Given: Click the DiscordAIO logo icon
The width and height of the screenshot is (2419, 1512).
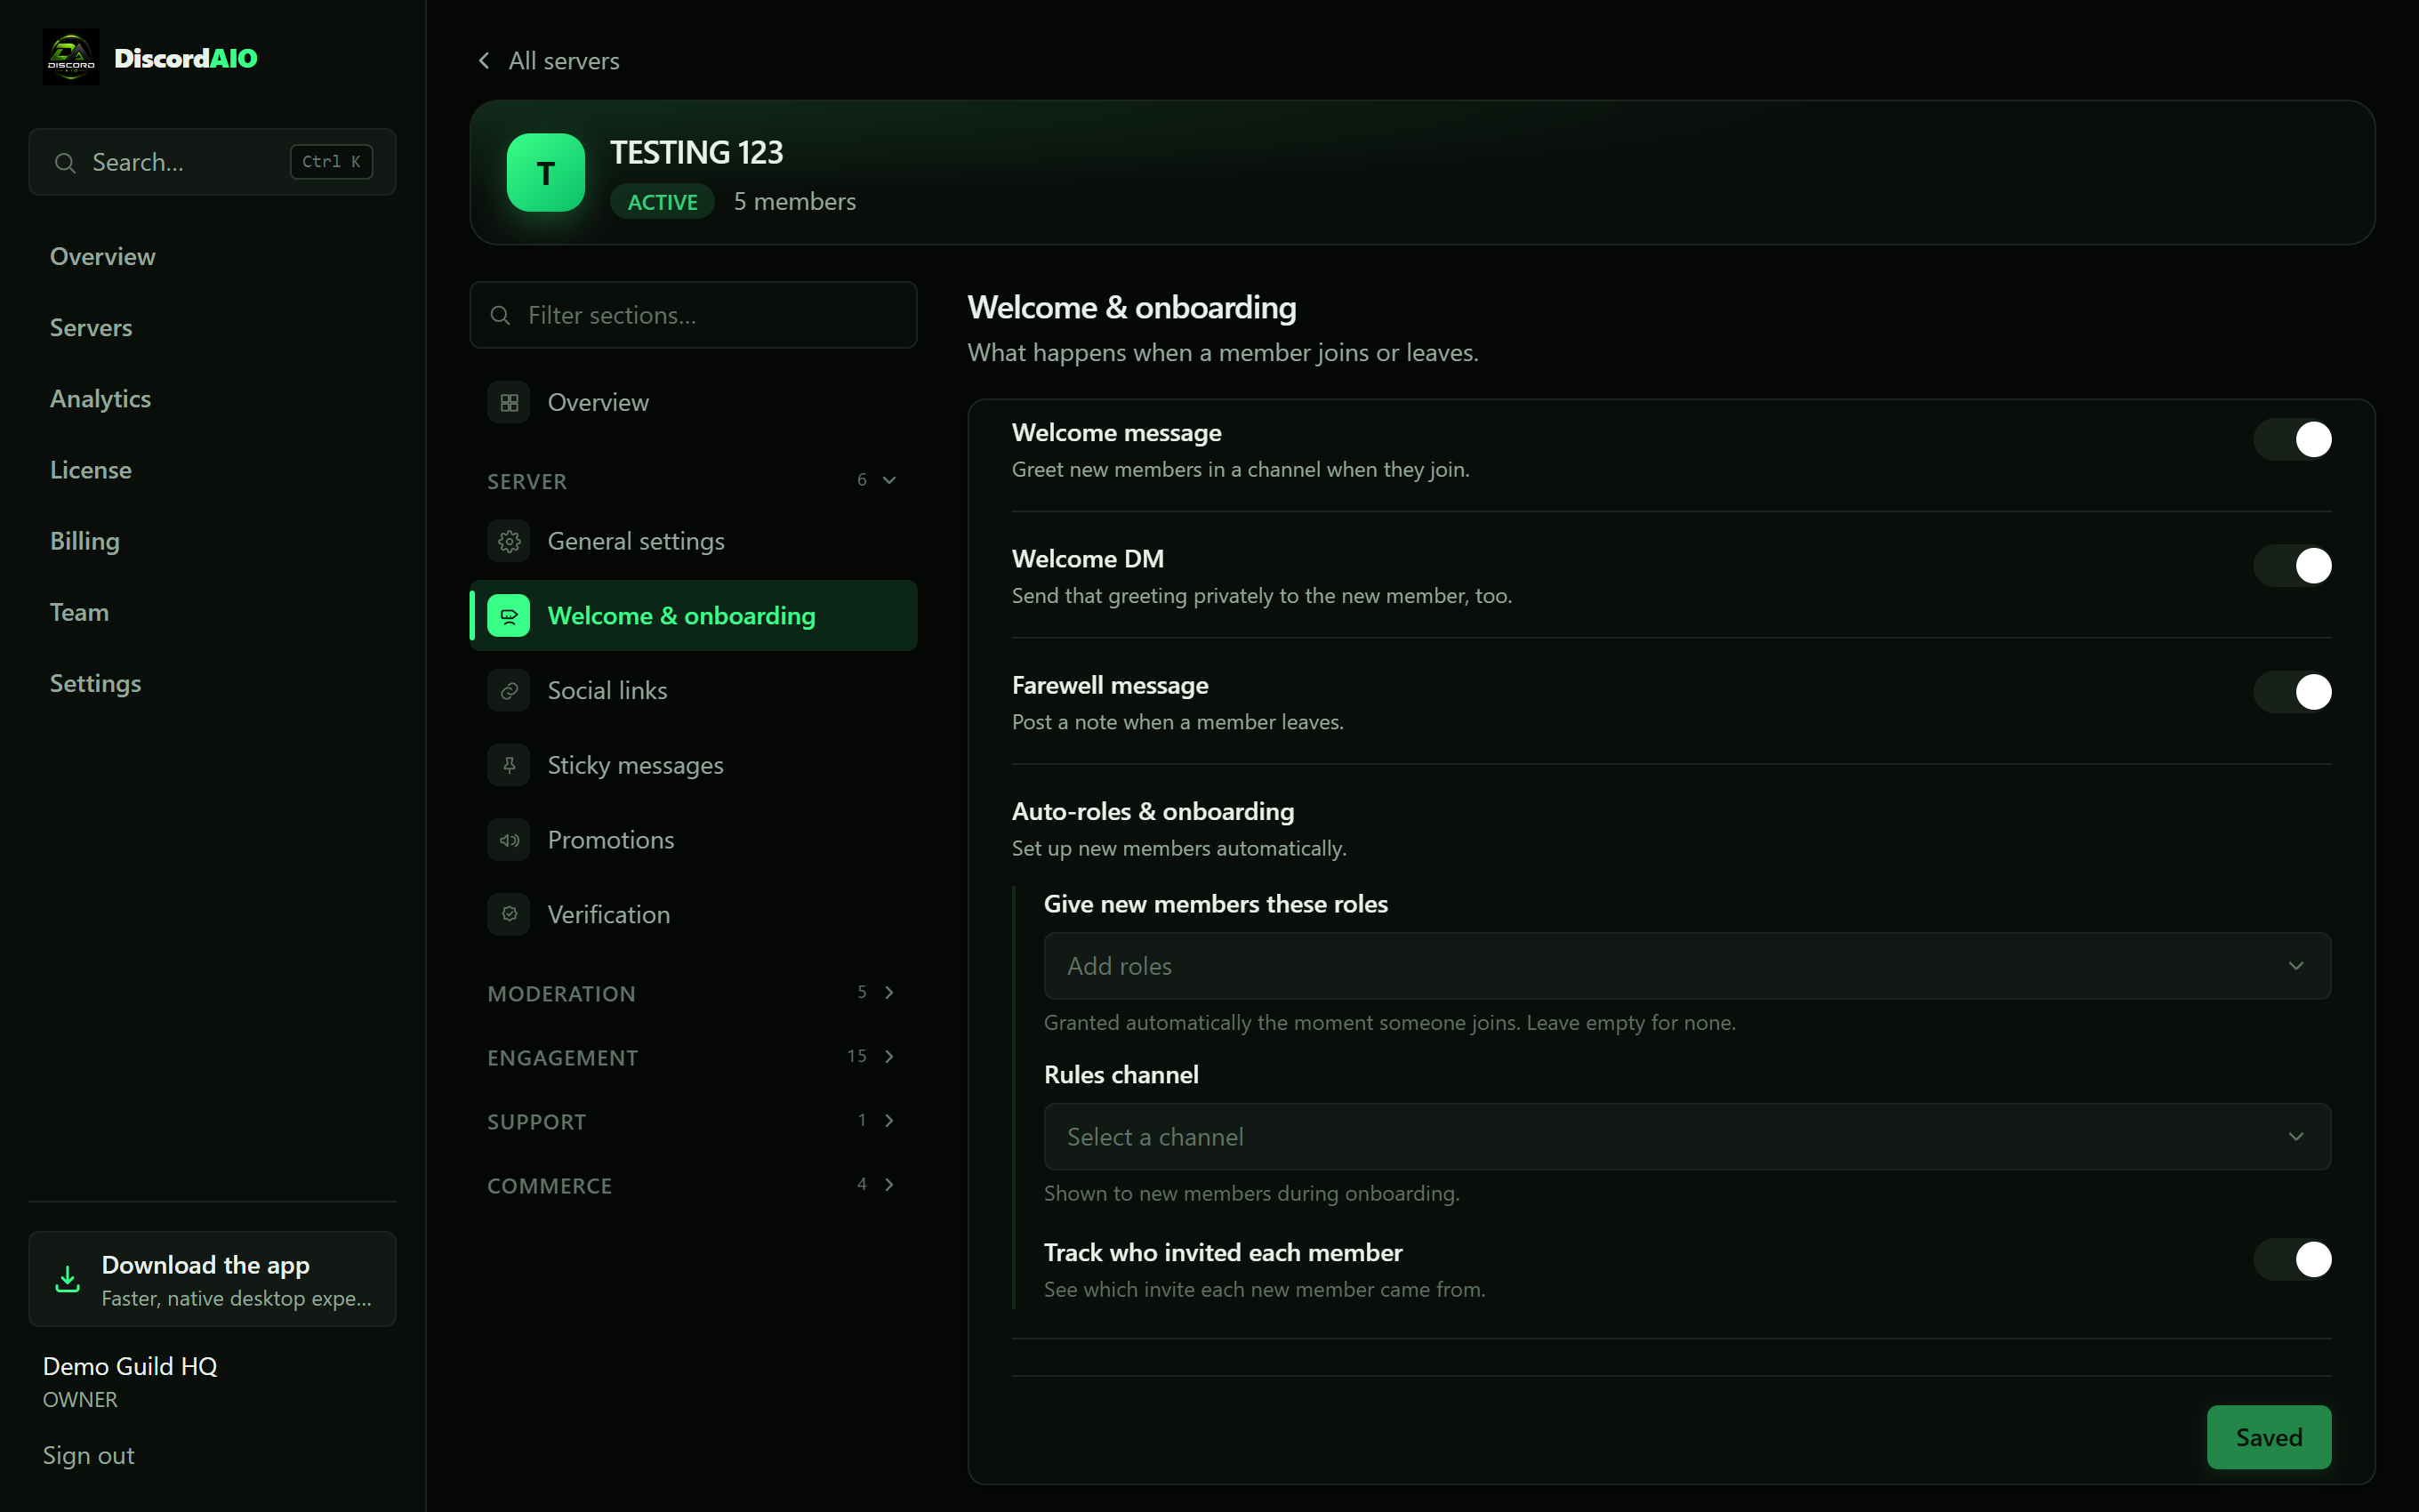Looking at the screenshot, I should 71,57.
